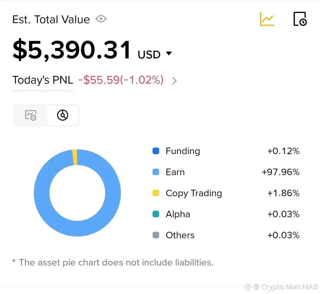Tap the Funding blue color dot

click(x=156, y=151)
